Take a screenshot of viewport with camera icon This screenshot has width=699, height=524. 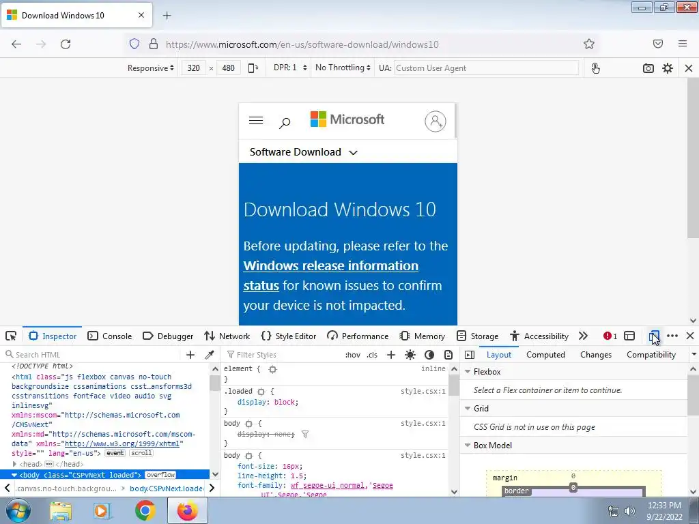[648, 68]
